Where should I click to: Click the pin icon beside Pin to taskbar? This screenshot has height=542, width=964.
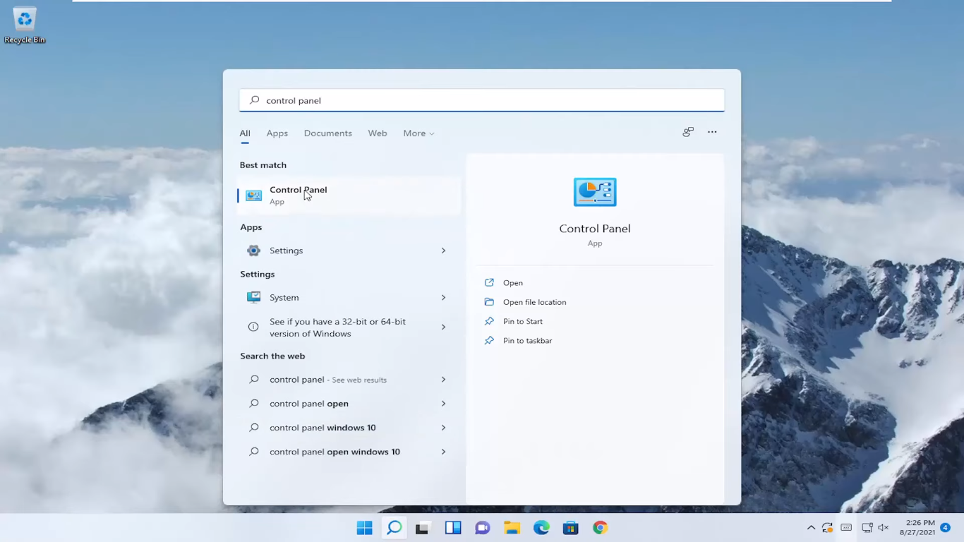tap(489, 340)
